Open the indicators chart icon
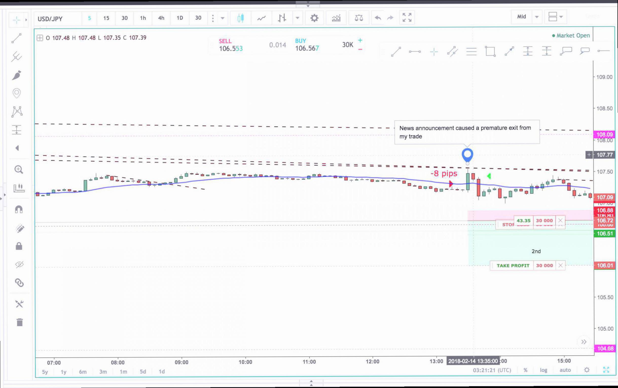This screenshot has width=618, height=388. coord(336,18)
